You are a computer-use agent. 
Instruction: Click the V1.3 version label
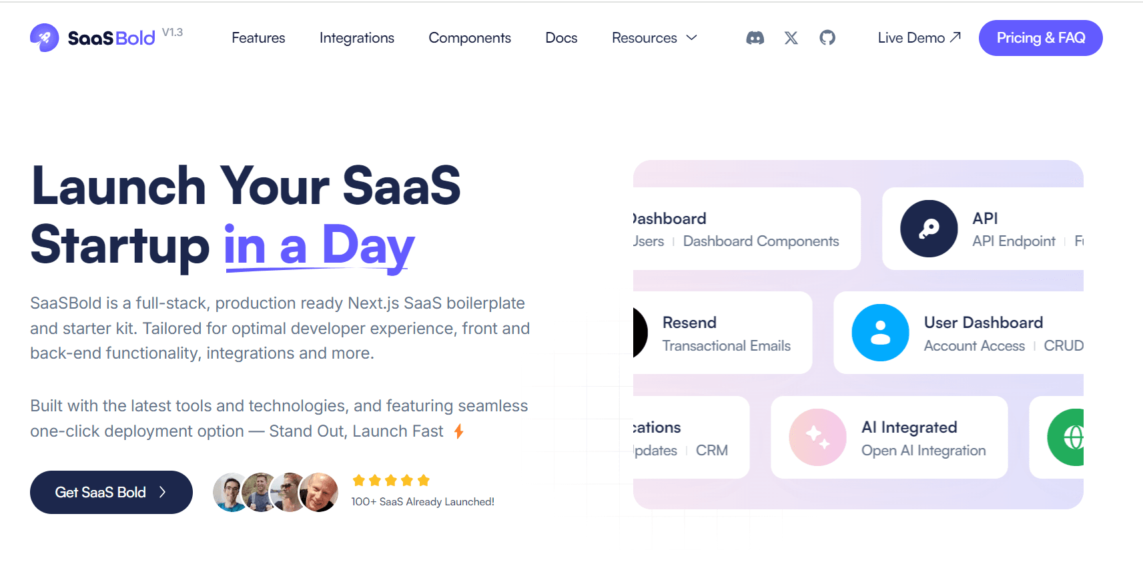click(x=172, y=32)
